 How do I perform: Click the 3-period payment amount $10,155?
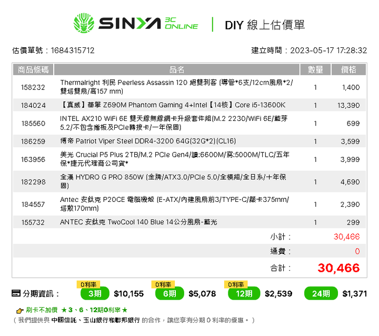click(x=129, y=293)
